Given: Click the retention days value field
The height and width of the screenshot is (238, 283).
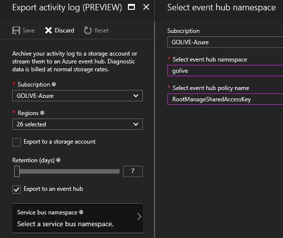Looking at the screenshot, I should 133,171.
